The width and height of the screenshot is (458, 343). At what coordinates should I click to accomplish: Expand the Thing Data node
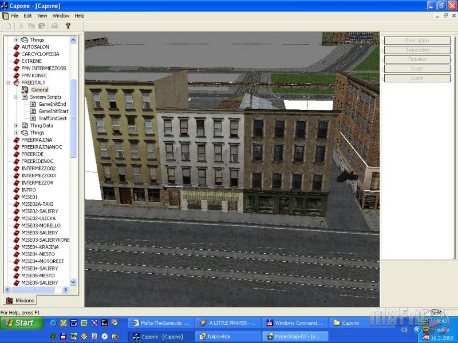[x=17, y=126]
